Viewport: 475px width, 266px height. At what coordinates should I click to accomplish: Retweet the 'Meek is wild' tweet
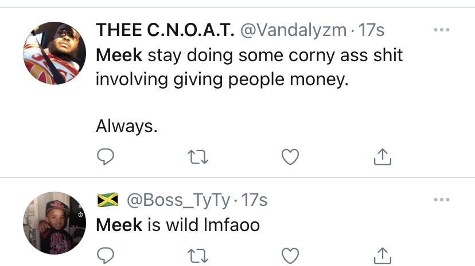coord(198,256)
